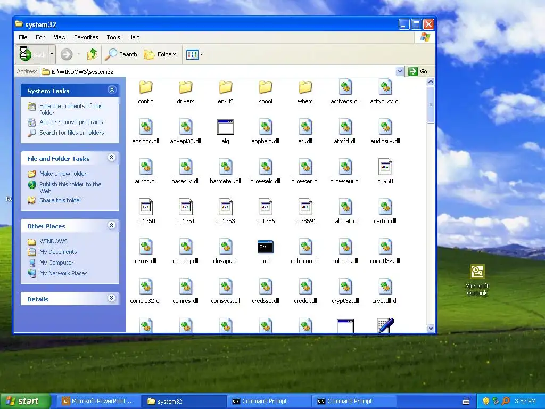Select the config folder icon
The image size is (545, 409).
146,87
